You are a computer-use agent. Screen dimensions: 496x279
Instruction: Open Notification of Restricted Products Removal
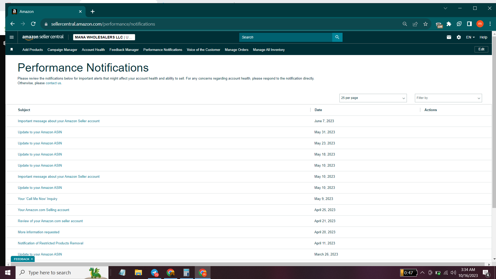[x=50, y=243]
